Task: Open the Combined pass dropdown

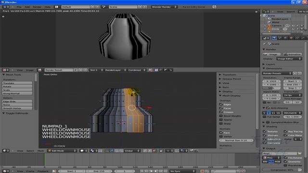Action: pyautogui.click(x=137, y=70)
